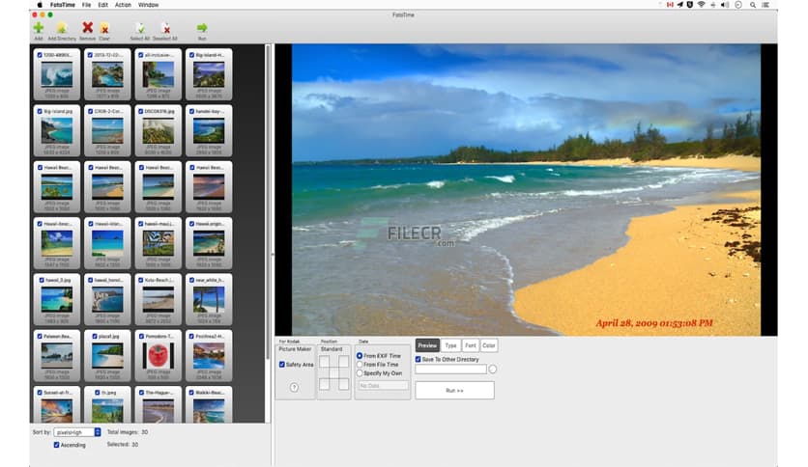Open the Action menu
The height and width of the screenshot is (467, 808).
pyautogui.click(x=123, y=5)
